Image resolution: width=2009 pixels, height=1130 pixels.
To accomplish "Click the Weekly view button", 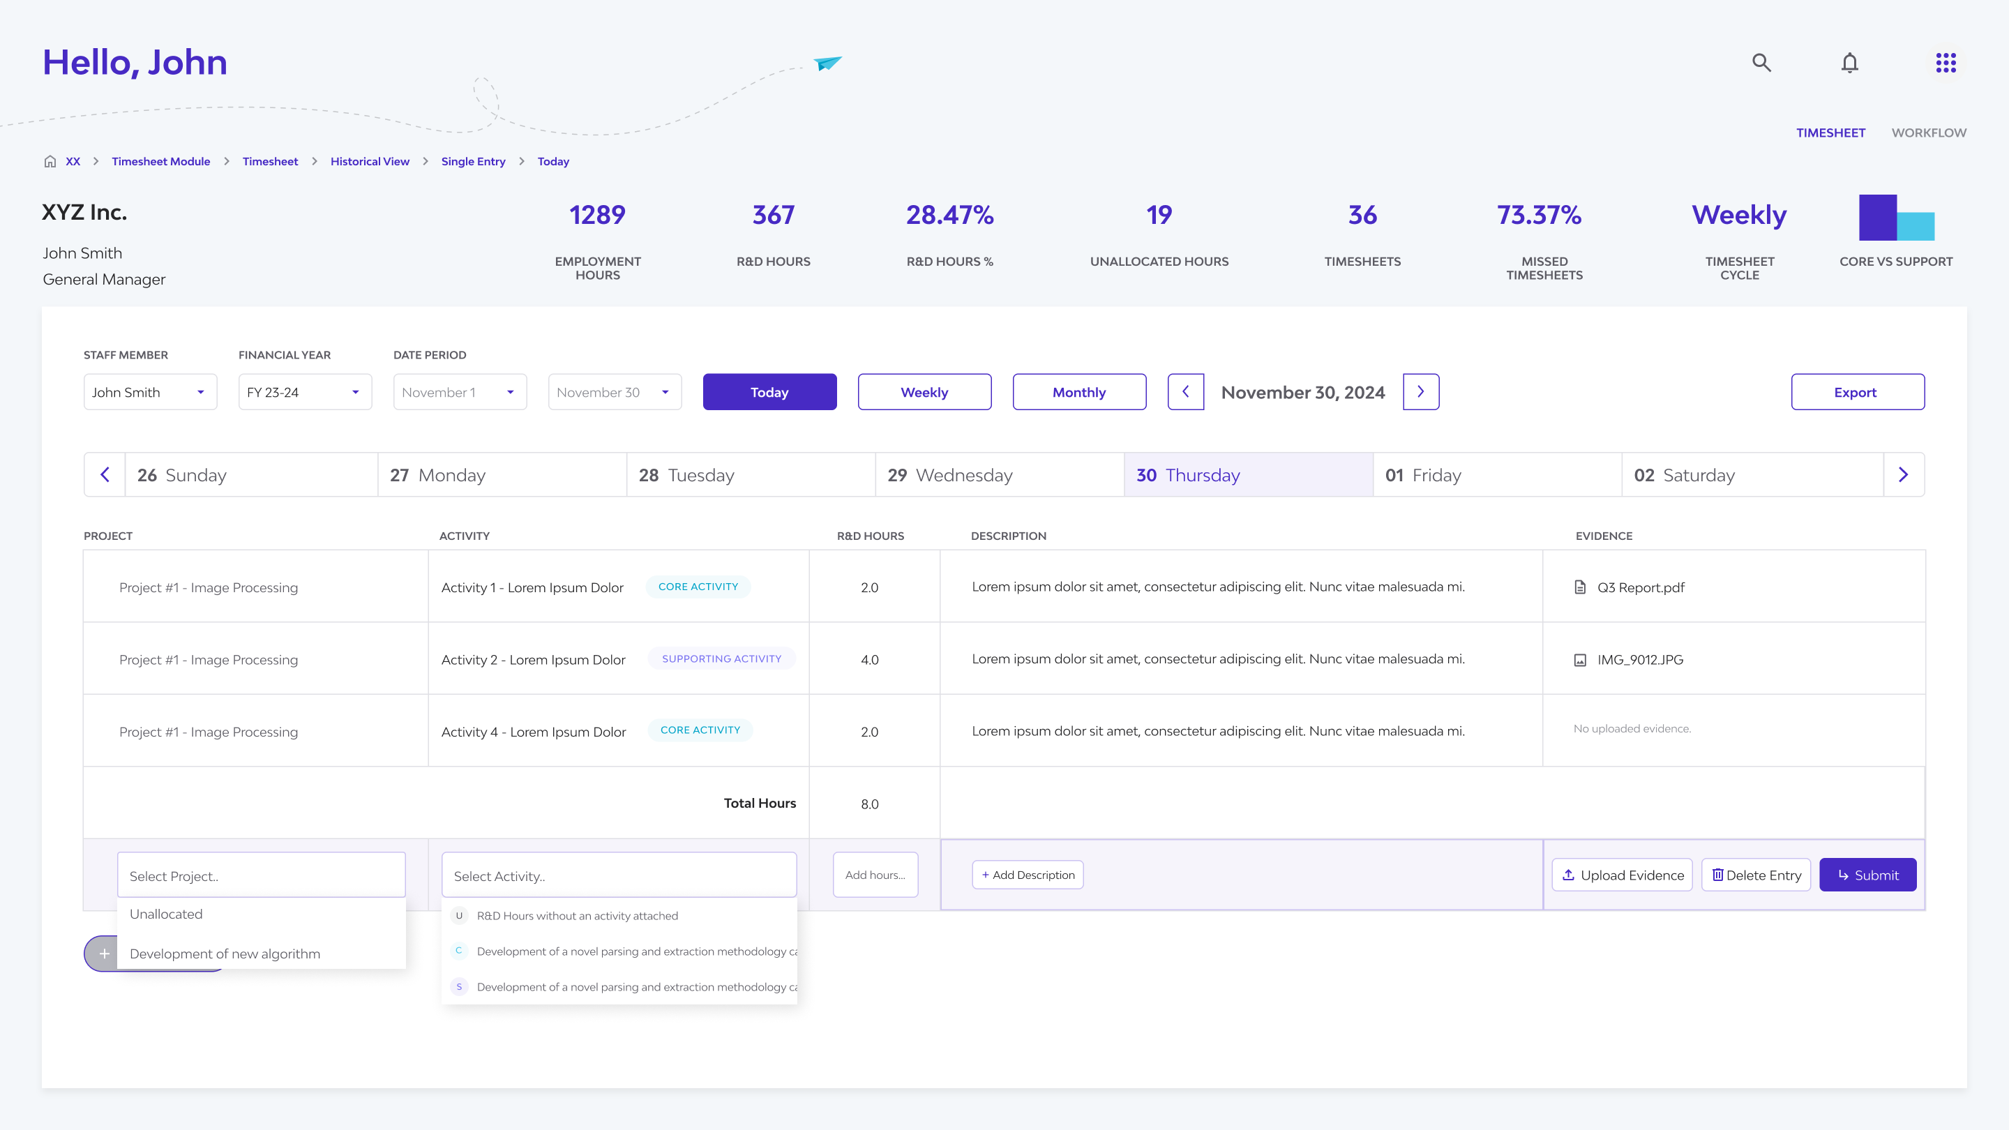I will click(925, 391).
